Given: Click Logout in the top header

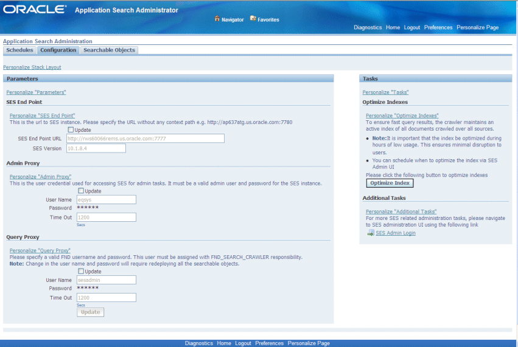Looking at the screenshot, I should coord(412,27).
